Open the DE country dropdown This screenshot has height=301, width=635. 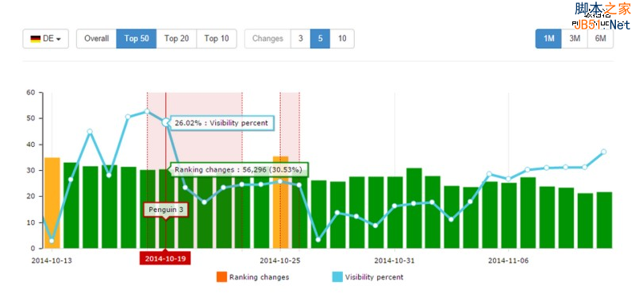pos(46,39)
